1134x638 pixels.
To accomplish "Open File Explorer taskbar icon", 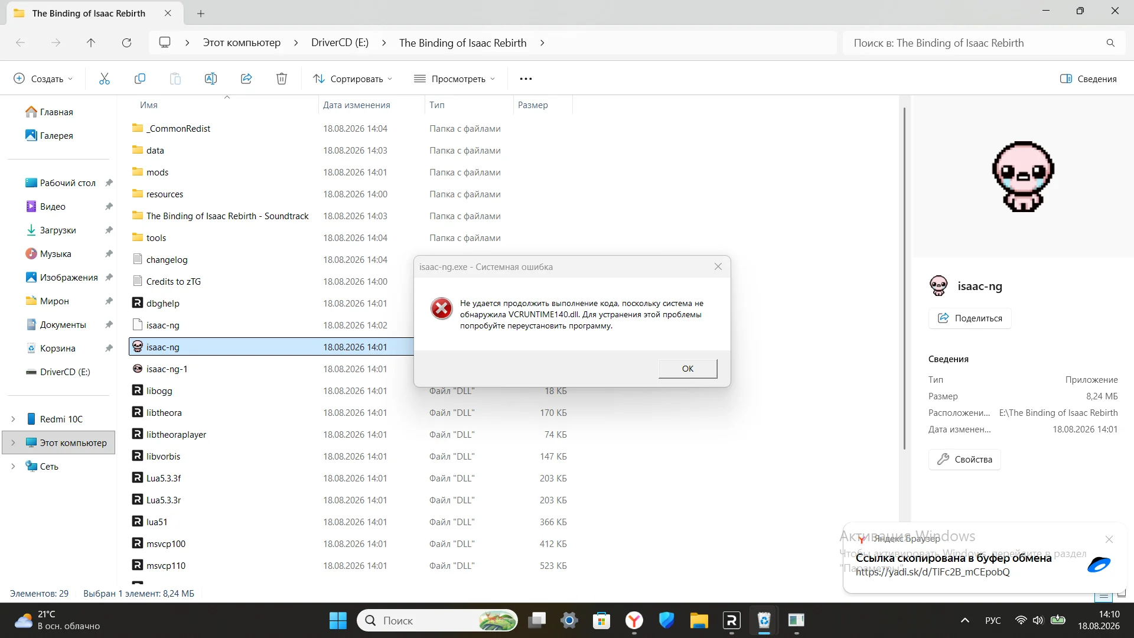I will coord(699,620).
